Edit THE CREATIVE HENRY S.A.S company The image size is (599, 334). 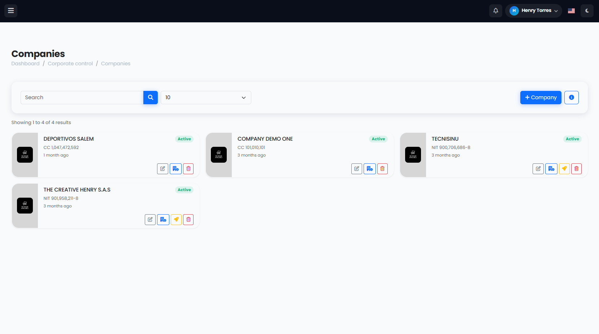pyautogui.click(x=150, y=220)
